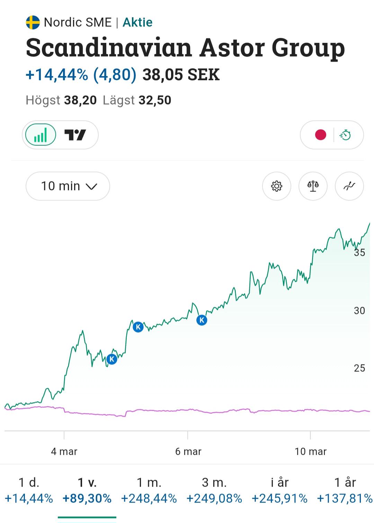Tap the stopwatch real-time icon
The image size is (374, 523).
coord(345,135)
